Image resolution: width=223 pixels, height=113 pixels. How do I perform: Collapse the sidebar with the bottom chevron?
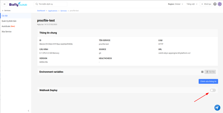coord(28,111)
